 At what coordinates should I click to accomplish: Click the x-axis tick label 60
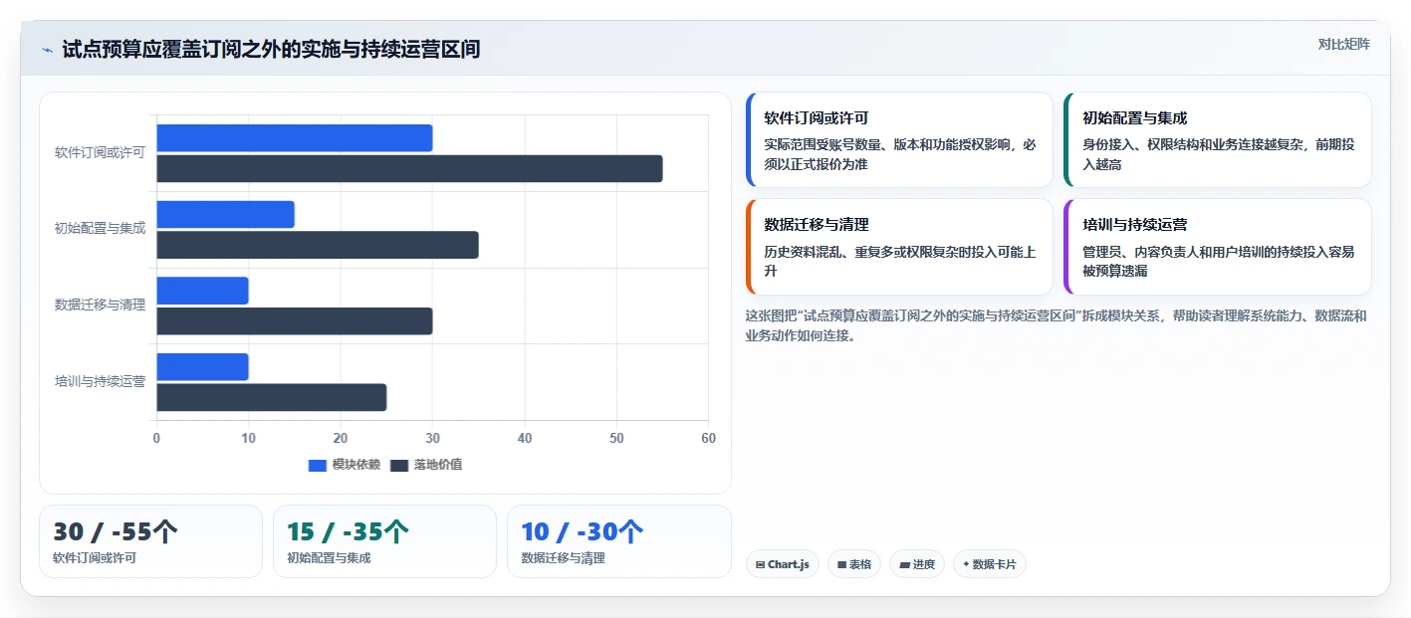[708, 439]
